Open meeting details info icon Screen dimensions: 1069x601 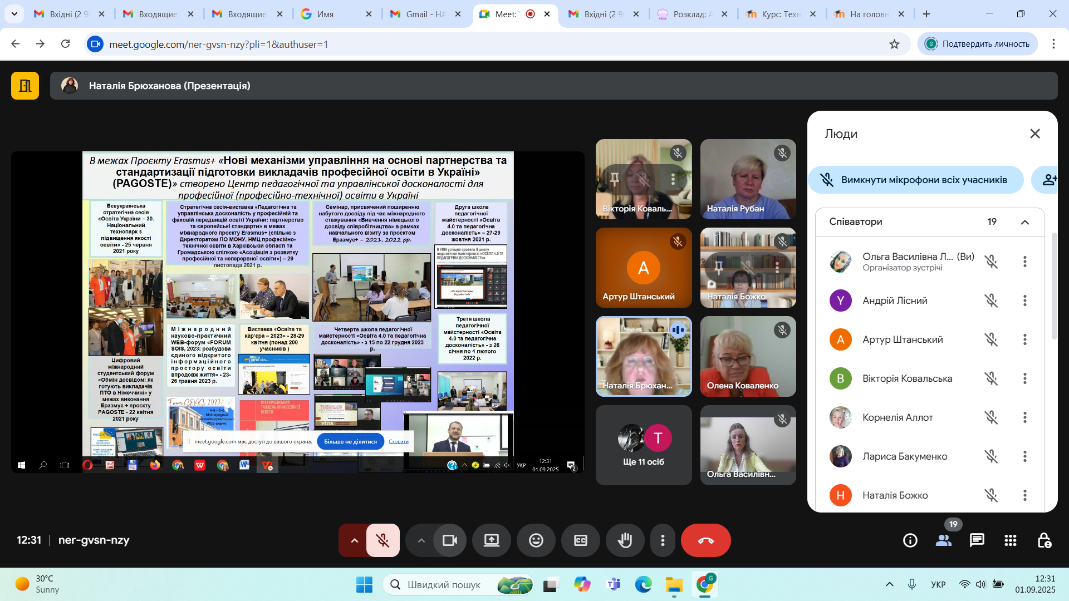coord(910,540)
